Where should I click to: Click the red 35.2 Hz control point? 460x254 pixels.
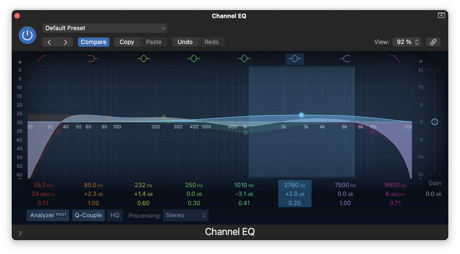(x=58, y=132)
